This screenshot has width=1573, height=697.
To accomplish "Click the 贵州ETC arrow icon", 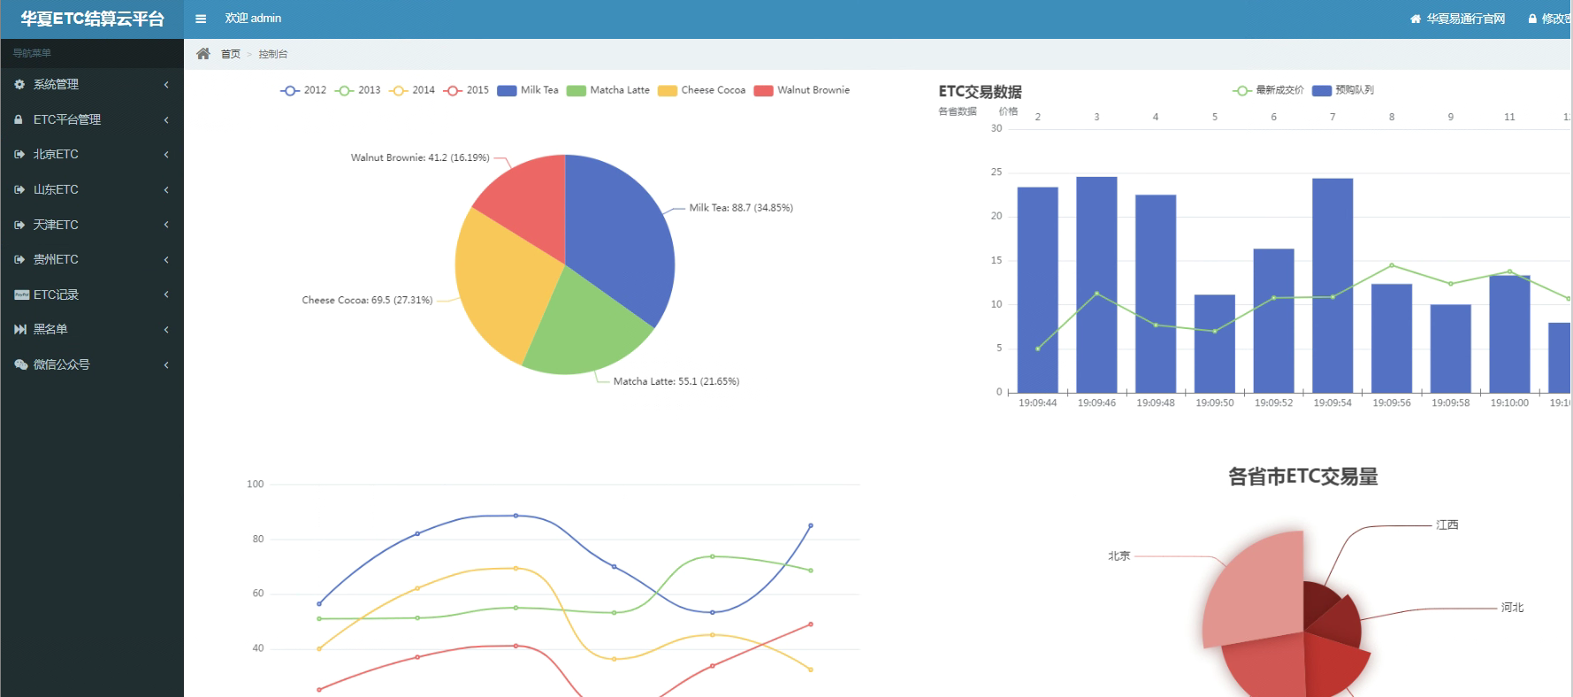I will pyautogui.click(x=19, y=259).
